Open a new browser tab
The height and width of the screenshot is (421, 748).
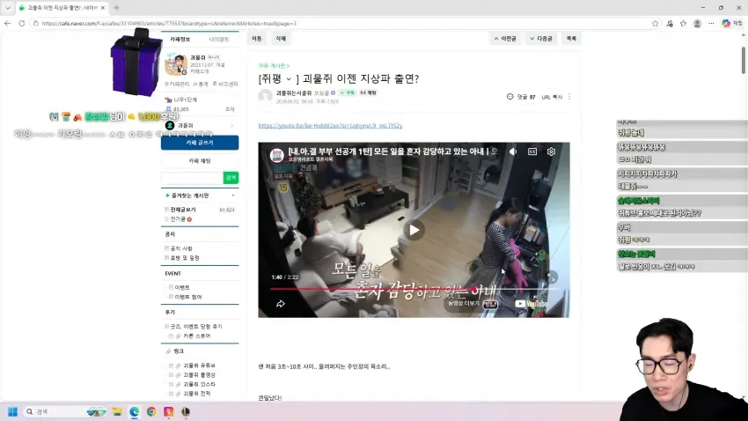pyautogui.click(x=116, y=8)
